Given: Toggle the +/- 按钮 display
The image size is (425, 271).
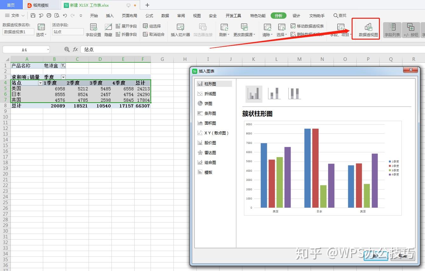Looking at the screenshot, I should (411, 30).
